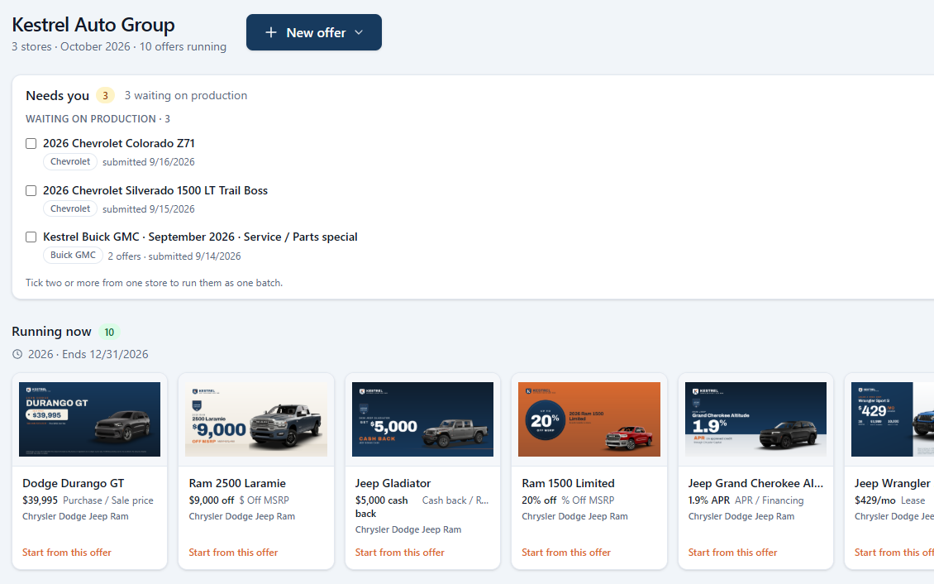The image size is (934, 584).
Task: Click the $429/mo lease value text
Action: coord(875,500)
